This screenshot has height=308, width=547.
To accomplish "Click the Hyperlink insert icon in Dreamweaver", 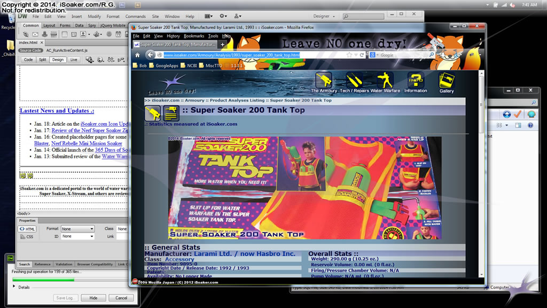I will click(26, 34).
